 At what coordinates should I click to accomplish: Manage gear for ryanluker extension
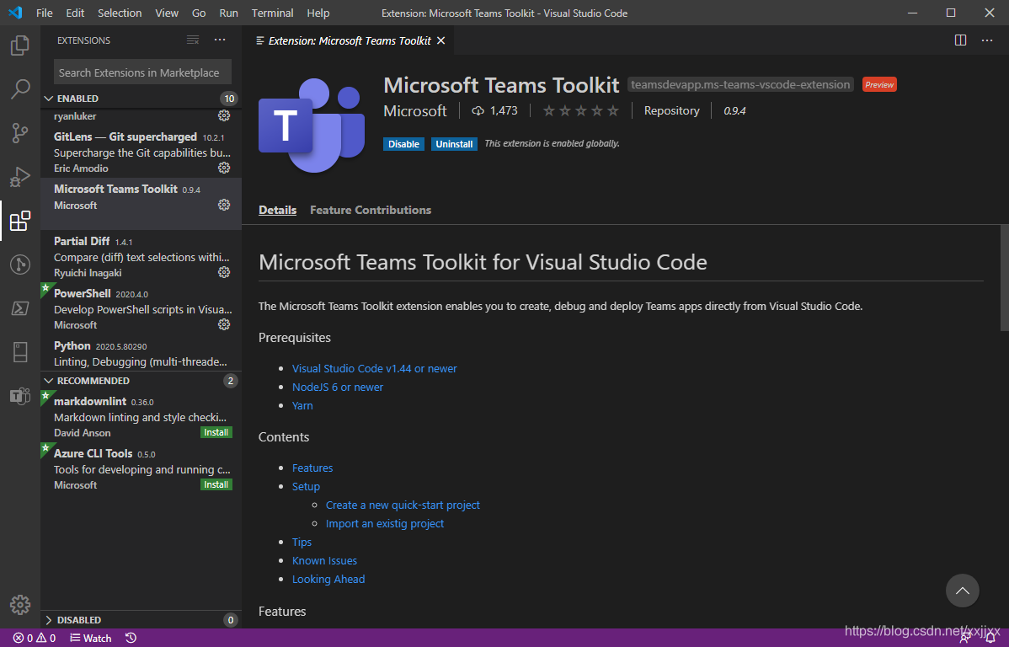[x=224, y=116]
